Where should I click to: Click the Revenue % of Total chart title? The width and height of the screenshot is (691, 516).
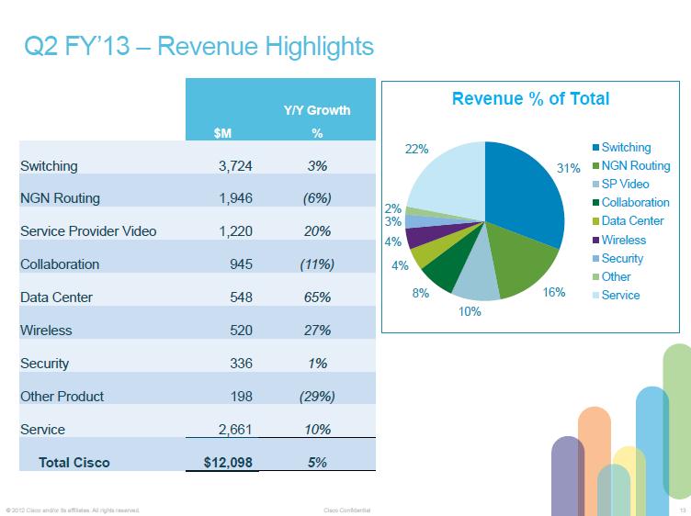click(530, 99)
